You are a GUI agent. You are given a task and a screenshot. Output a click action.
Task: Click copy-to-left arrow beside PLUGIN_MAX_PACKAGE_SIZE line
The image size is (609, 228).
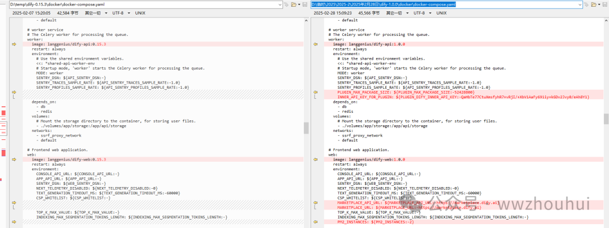[x=315, y=92]
